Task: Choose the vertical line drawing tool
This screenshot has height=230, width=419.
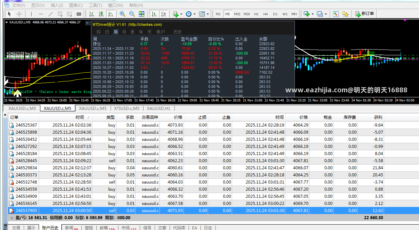Action: [32, 14]
